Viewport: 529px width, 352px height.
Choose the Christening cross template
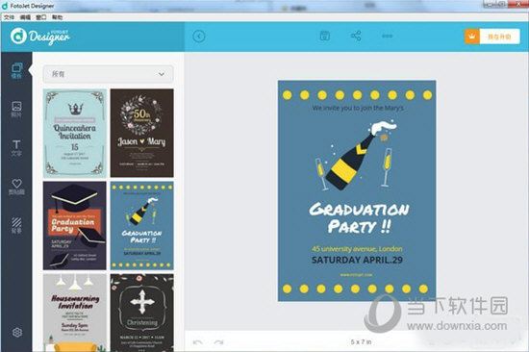tap(142, 313)
